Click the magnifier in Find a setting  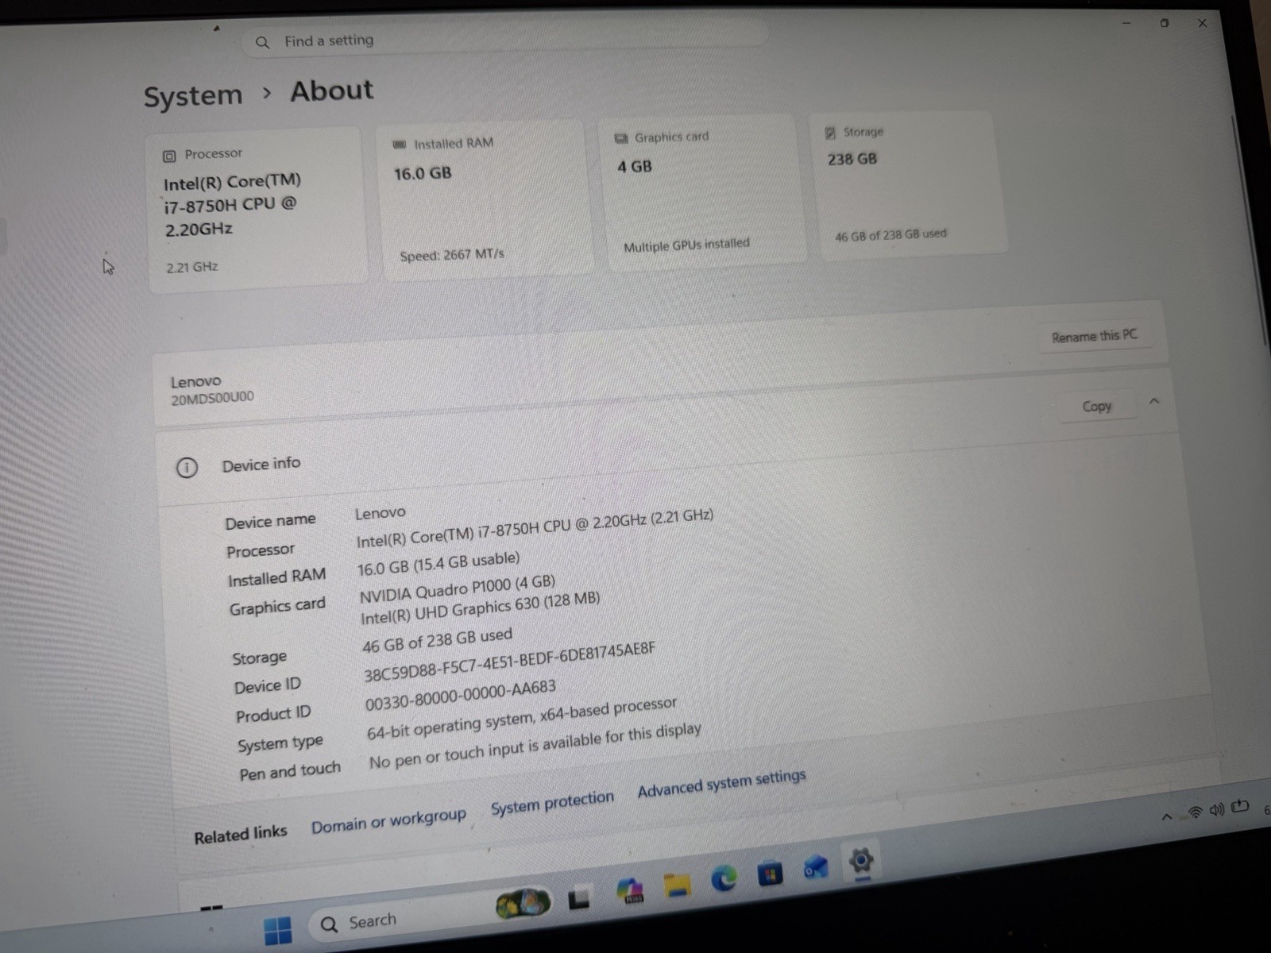coord(263,43)
